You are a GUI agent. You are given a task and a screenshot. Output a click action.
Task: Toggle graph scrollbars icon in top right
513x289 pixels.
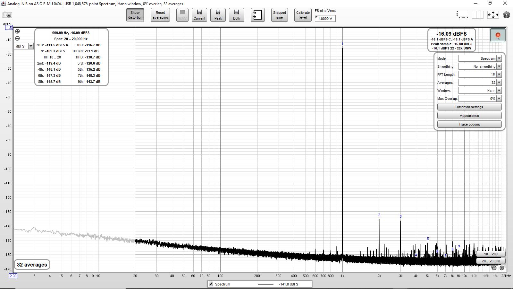click(x=462, y=15)
